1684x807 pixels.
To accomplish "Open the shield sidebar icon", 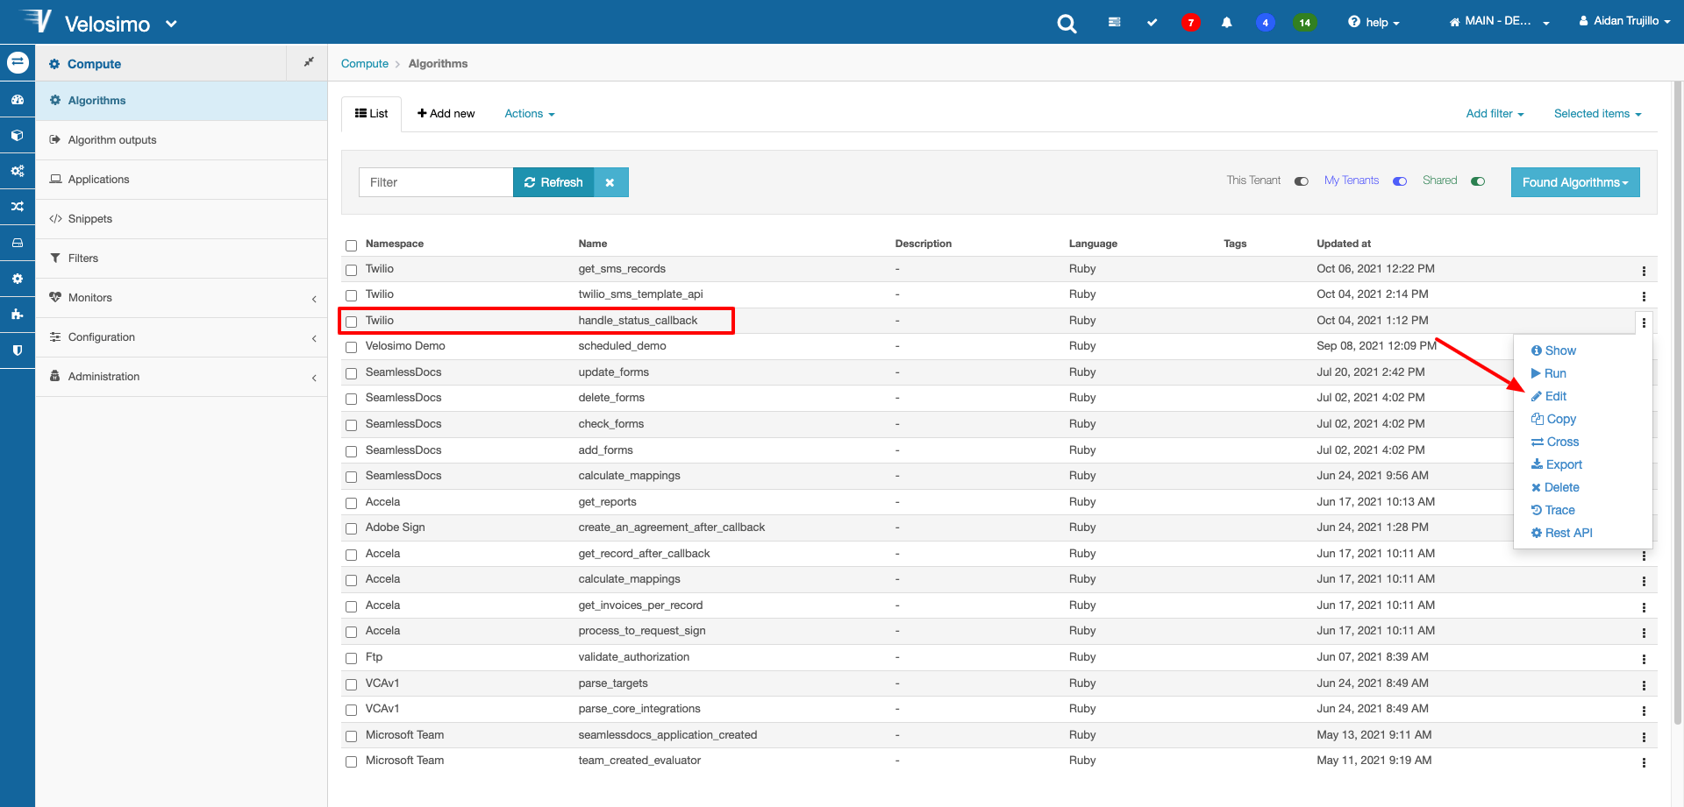I will click(18, 350).
